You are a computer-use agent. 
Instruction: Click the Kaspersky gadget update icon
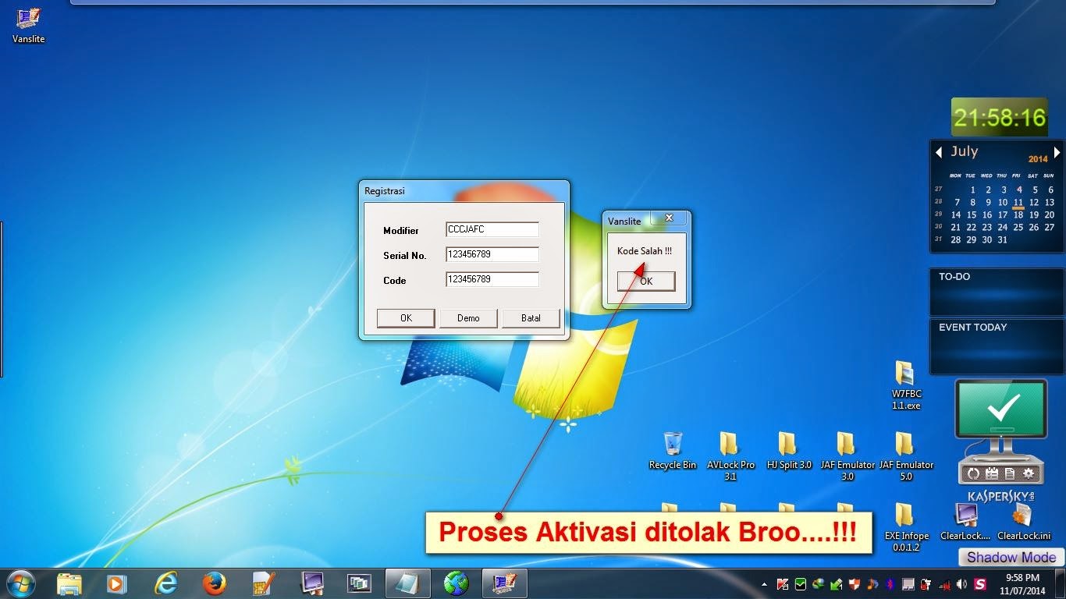pyautogui.click(x=973, y=473)
